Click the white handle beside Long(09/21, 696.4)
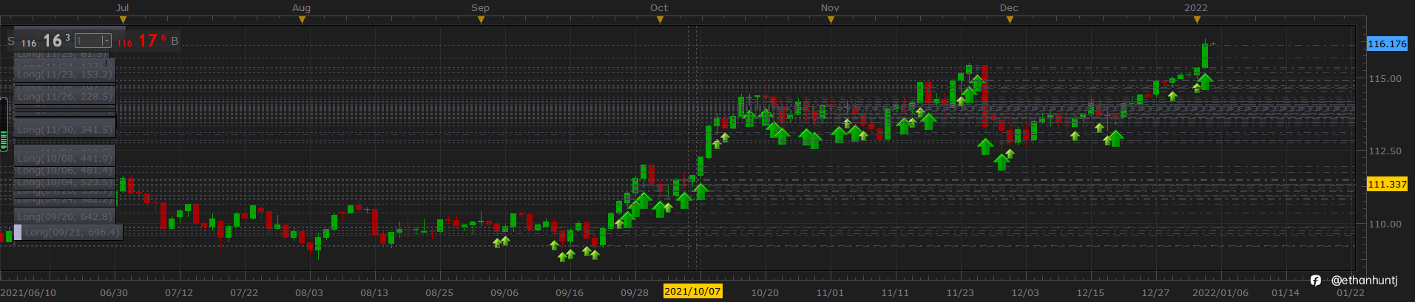The width and height of the screenshot is (1415, 302). [x=18, y=232]
